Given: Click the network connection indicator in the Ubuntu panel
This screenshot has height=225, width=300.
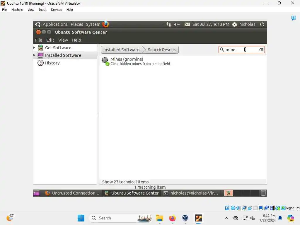Looking at the screenshot, I should pyautogui.click(x=168, y=24).
